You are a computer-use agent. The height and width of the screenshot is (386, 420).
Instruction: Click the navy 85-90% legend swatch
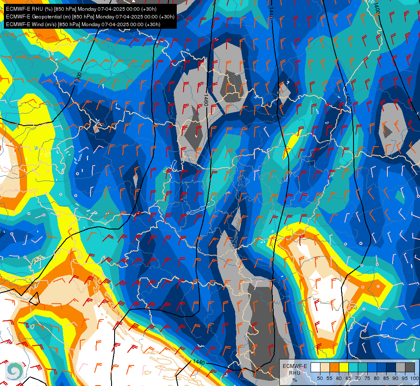click(x=391, y=368)
